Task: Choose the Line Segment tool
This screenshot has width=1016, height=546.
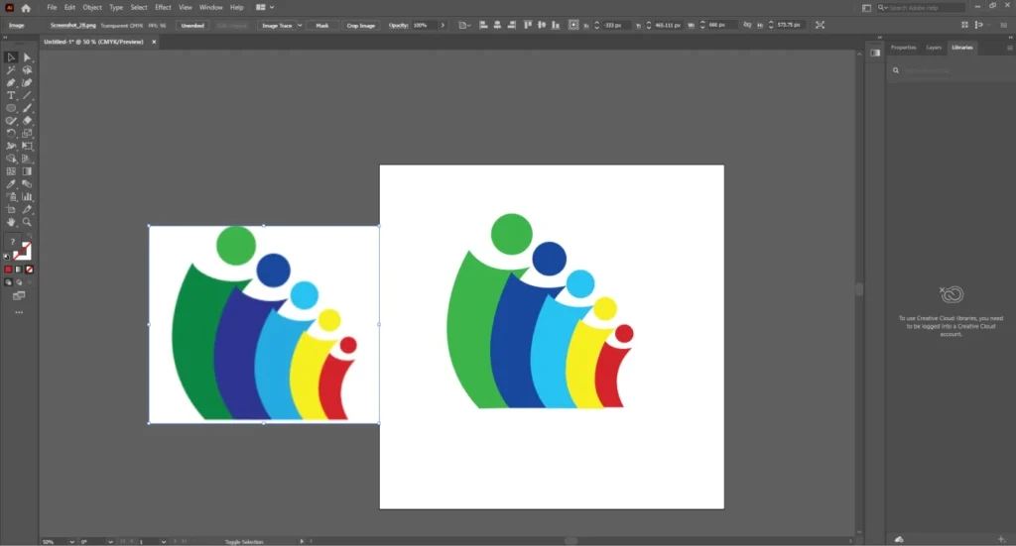Action: click(27, 96)
